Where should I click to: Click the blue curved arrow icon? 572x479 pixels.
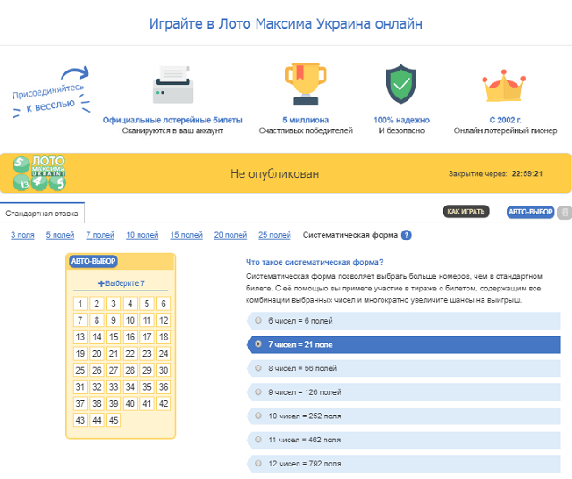coord(75,72)
